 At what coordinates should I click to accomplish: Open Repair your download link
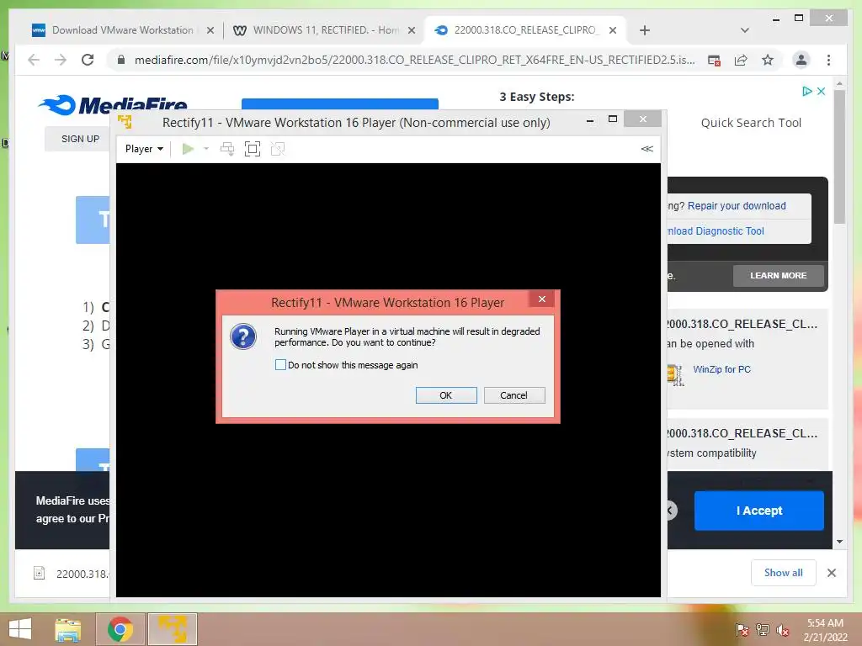pos(737,205)
